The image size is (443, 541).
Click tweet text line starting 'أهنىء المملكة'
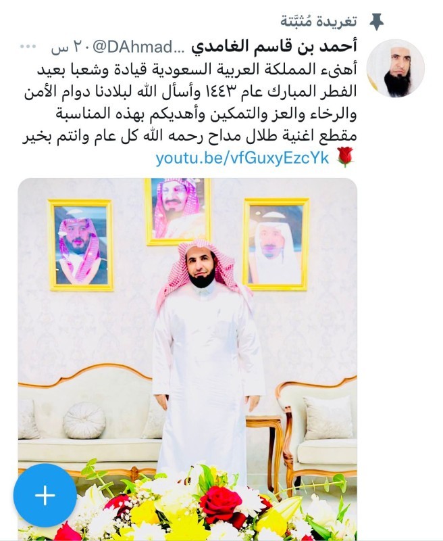click(x=197, y=70)
